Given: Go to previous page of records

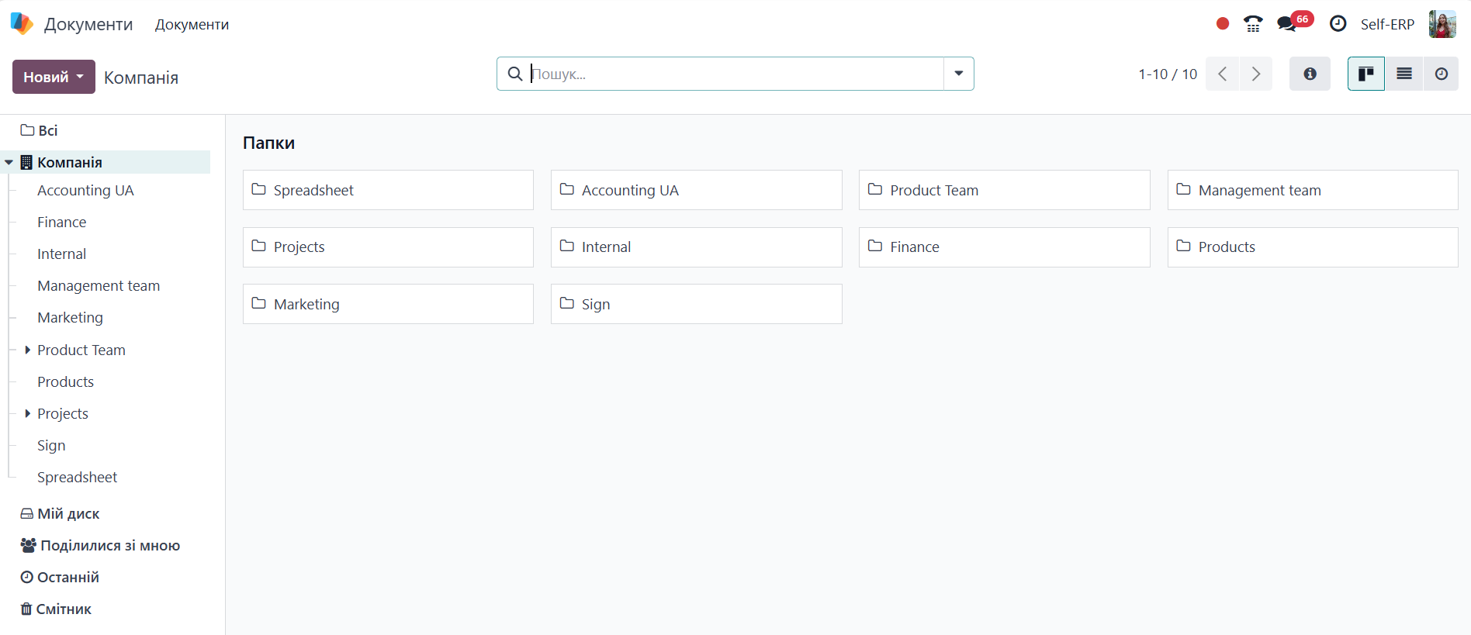Looking at the screenshot, I should click(1223, 74).
